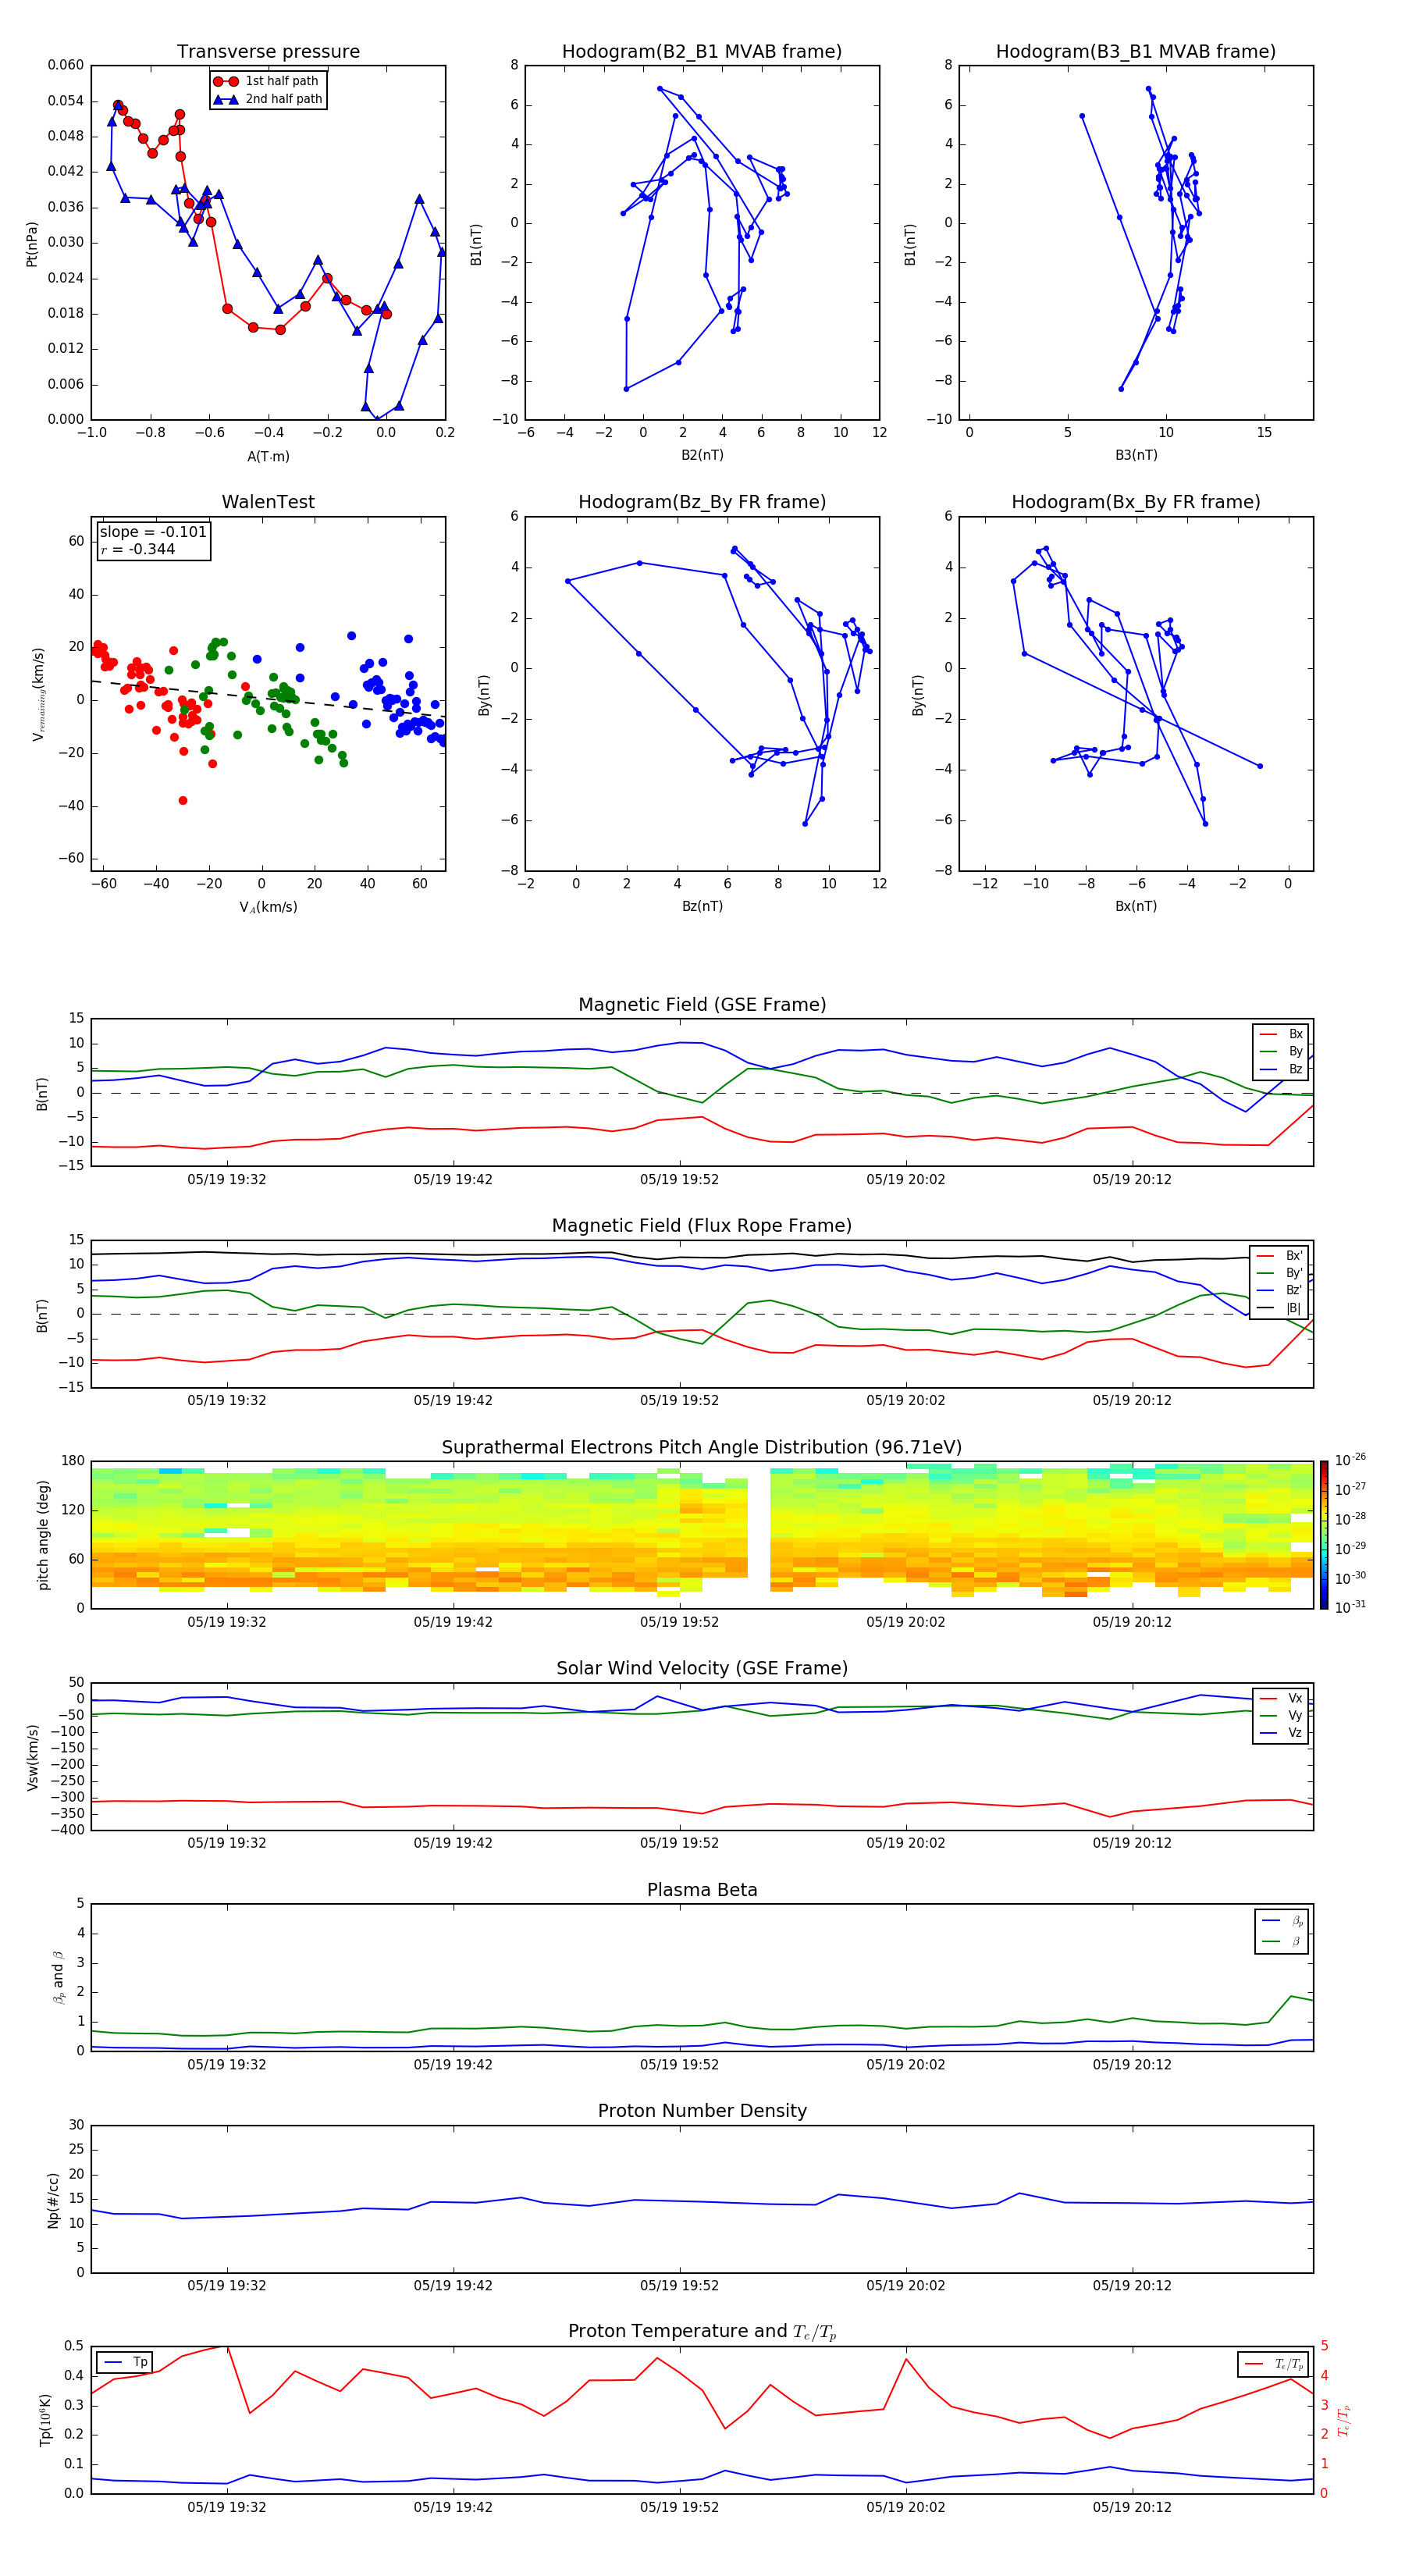Screen dimensions: 1405x2576
Task: Click the 'Hodogram(Bz_By FR frame)' title
Action: point(702,502)
